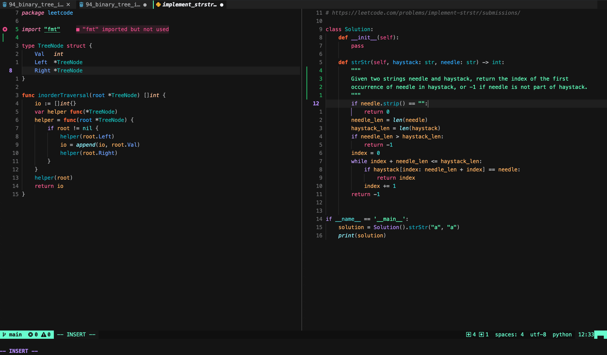The height and width of the screenshot is (355, 607).
Task: Click the git branch icon in status bar
Action: pos(4,335)
